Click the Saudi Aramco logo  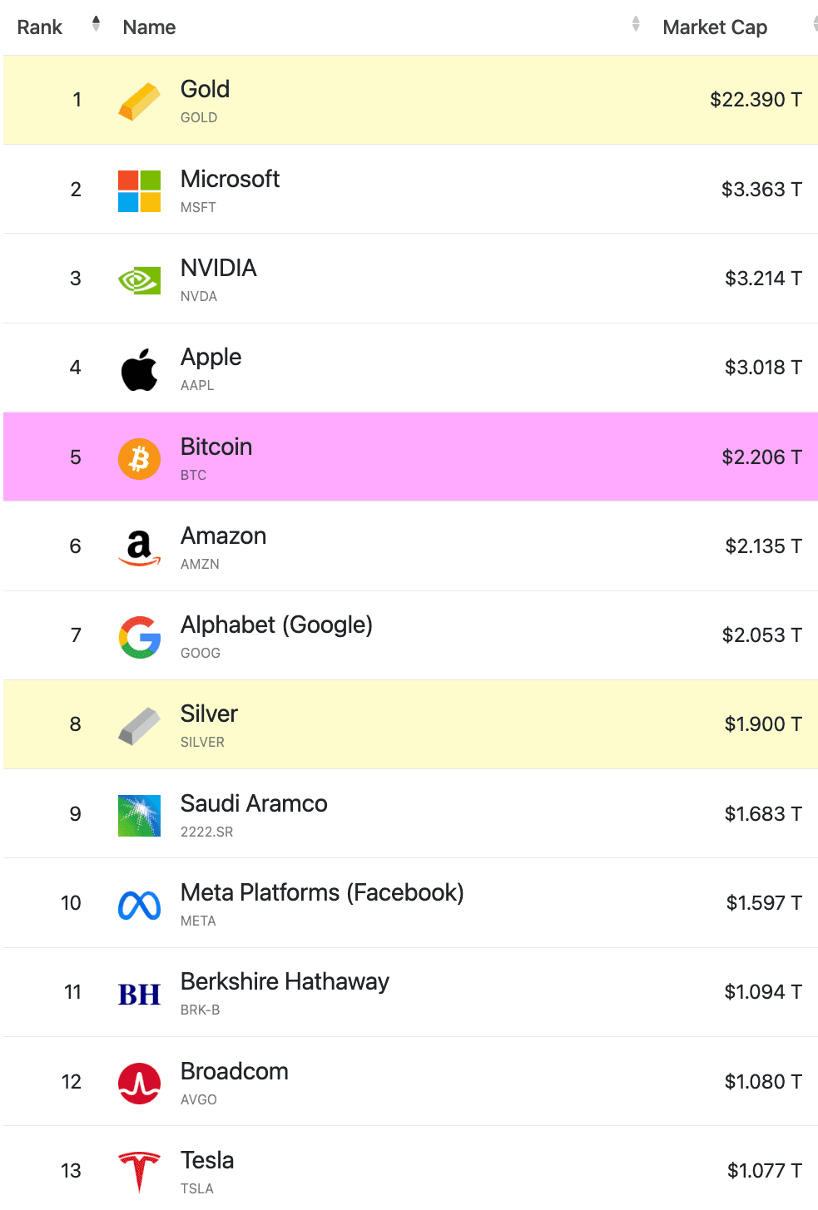139,815
